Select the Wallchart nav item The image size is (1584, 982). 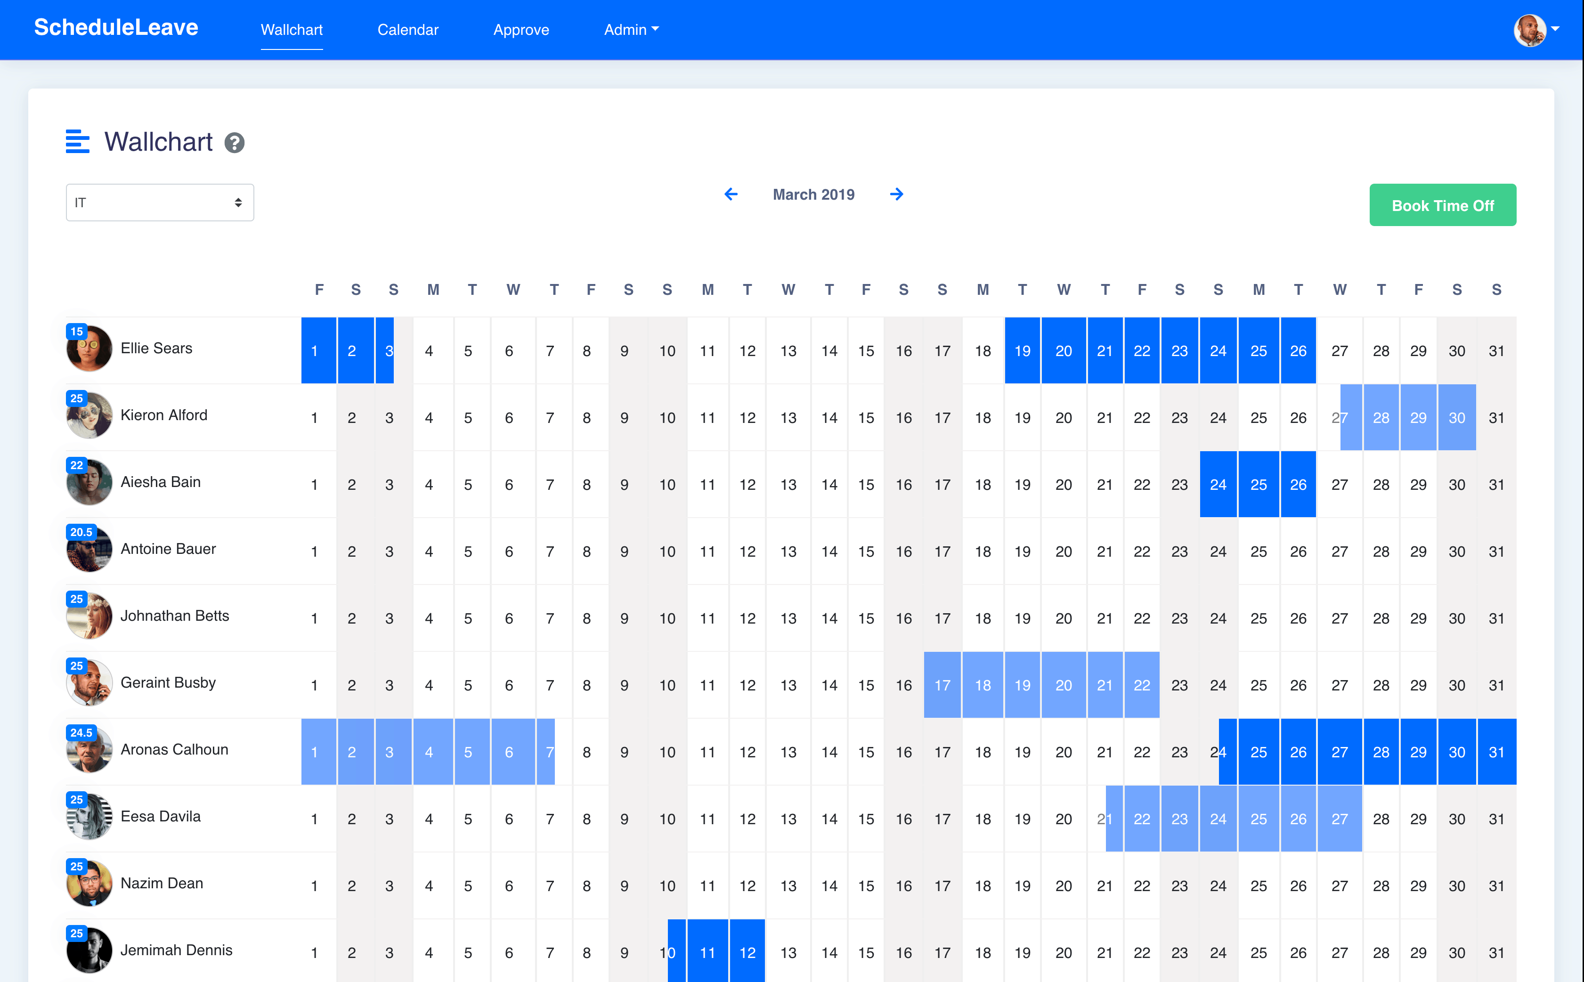click(292, 30)
